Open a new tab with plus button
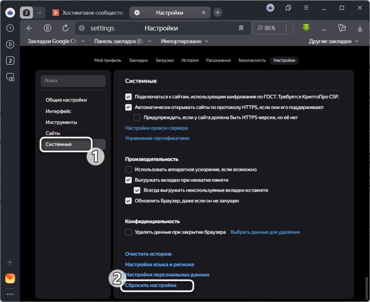 [218, 12]
